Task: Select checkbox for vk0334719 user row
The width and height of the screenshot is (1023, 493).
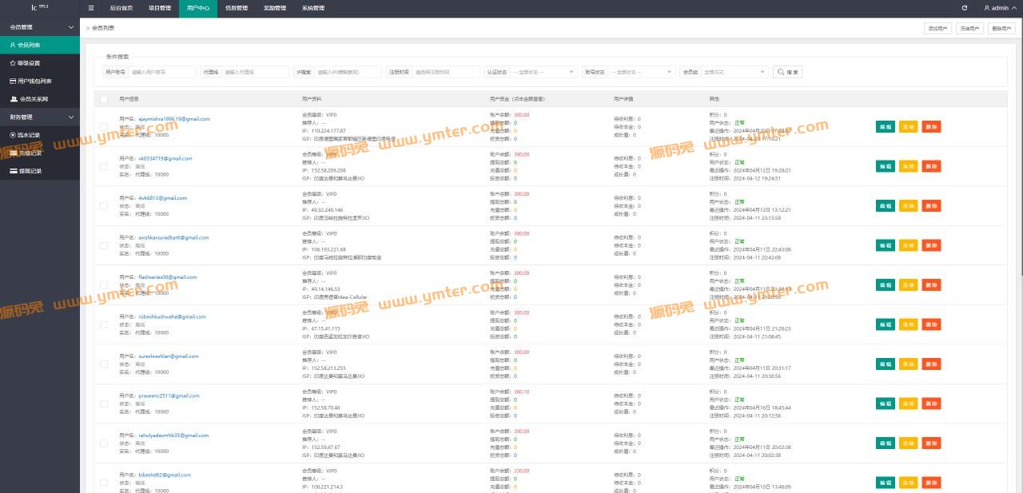Action: pyautogui.click(x=104, y=166)
